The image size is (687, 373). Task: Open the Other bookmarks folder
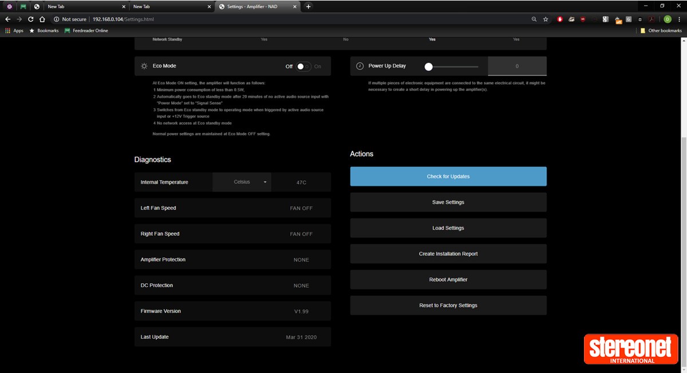(x=661, y=30)
